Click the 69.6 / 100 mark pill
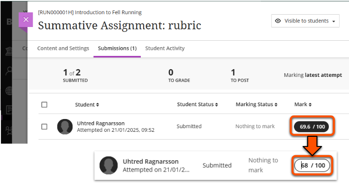The height and width of the screenshot is (184, 349). [311, 127]
